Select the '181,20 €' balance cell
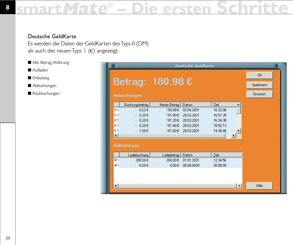293x245 pixels. coord(173,120)
